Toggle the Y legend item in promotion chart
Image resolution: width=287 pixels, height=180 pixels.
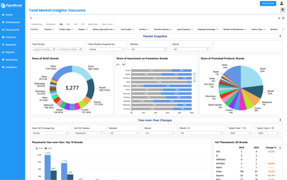pos(124,65)
